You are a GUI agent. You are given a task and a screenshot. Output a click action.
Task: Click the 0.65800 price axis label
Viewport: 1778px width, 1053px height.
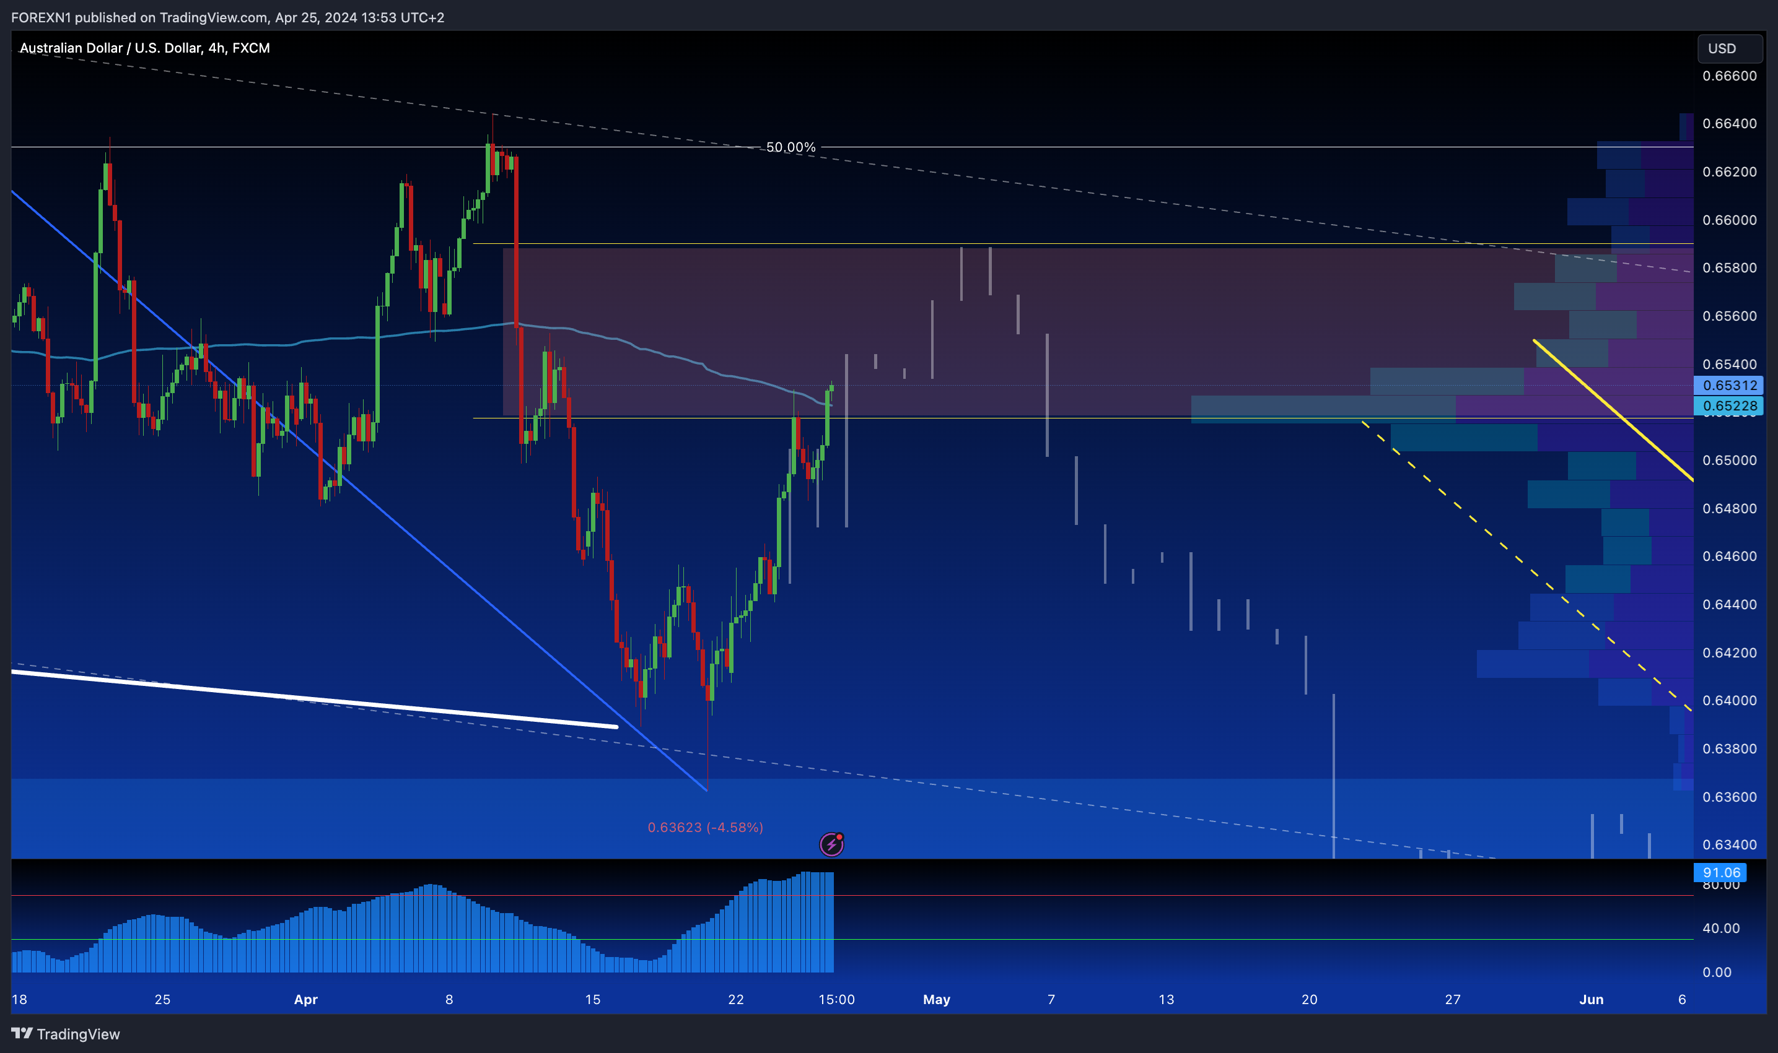[1730, 267]
